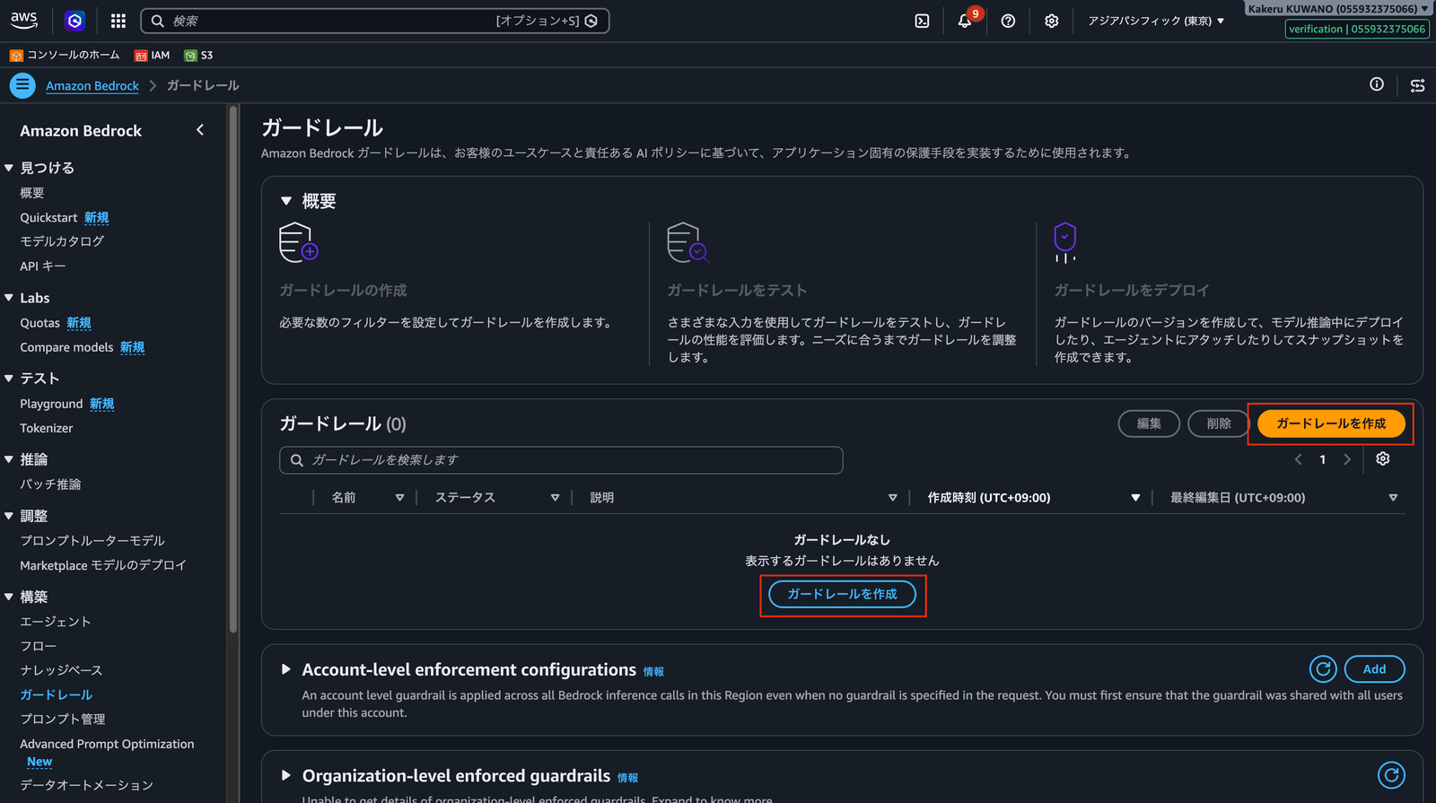
Task: Sort by ステータス column arrow
Action: pyautogui.click(x=555, y=497)
